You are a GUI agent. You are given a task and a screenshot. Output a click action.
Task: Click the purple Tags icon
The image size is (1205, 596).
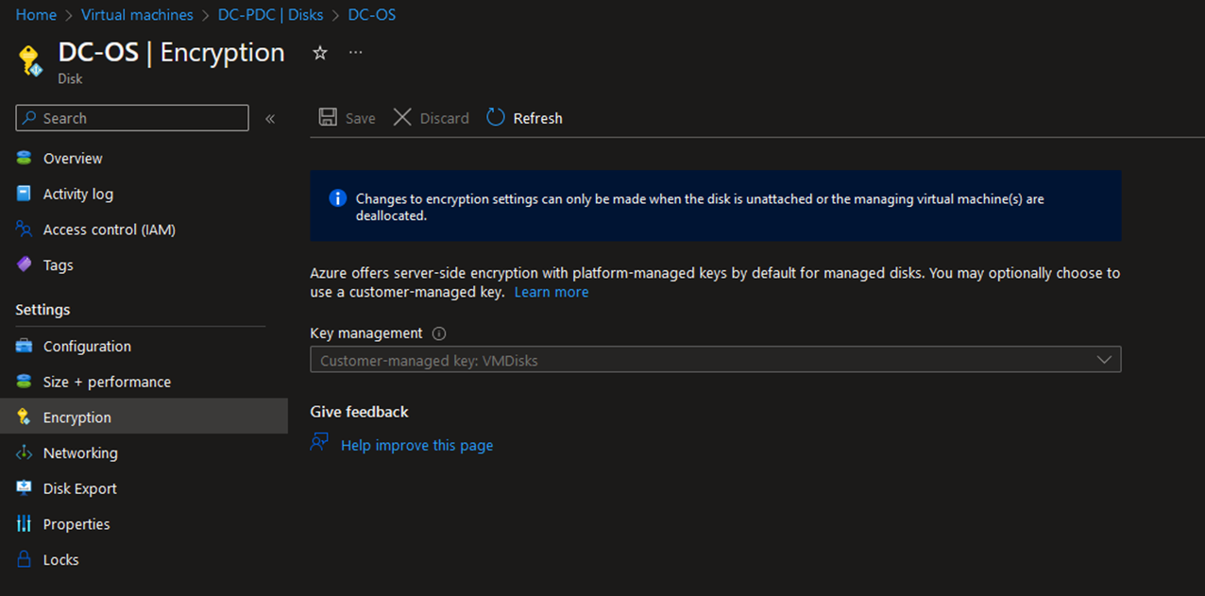tap(24, 265)
